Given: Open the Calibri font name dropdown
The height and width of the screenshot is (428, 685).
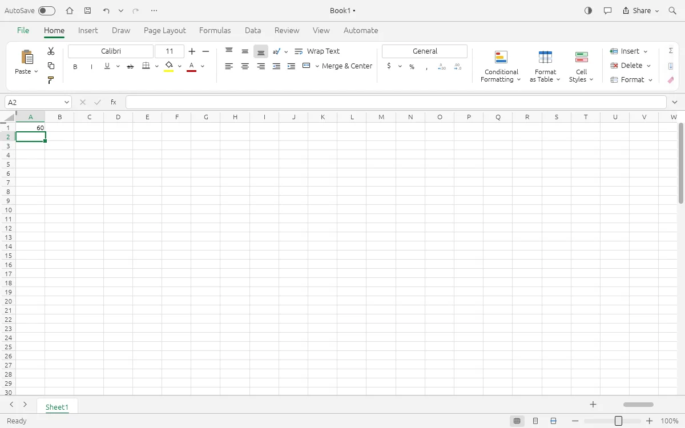Looking at the screenshot, I should click(111, 51).
